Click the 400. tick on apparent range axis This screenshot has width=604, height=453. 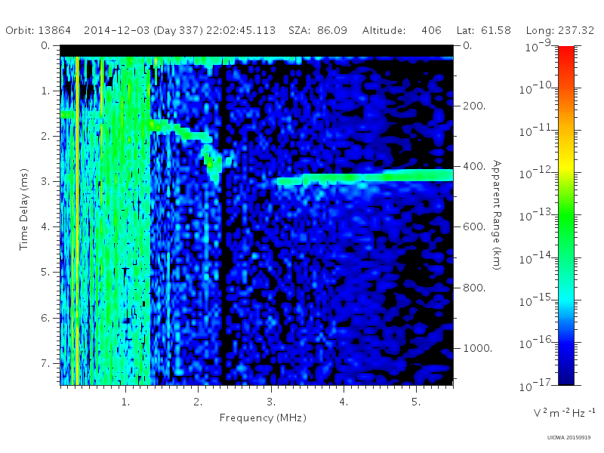coord(474,166)
